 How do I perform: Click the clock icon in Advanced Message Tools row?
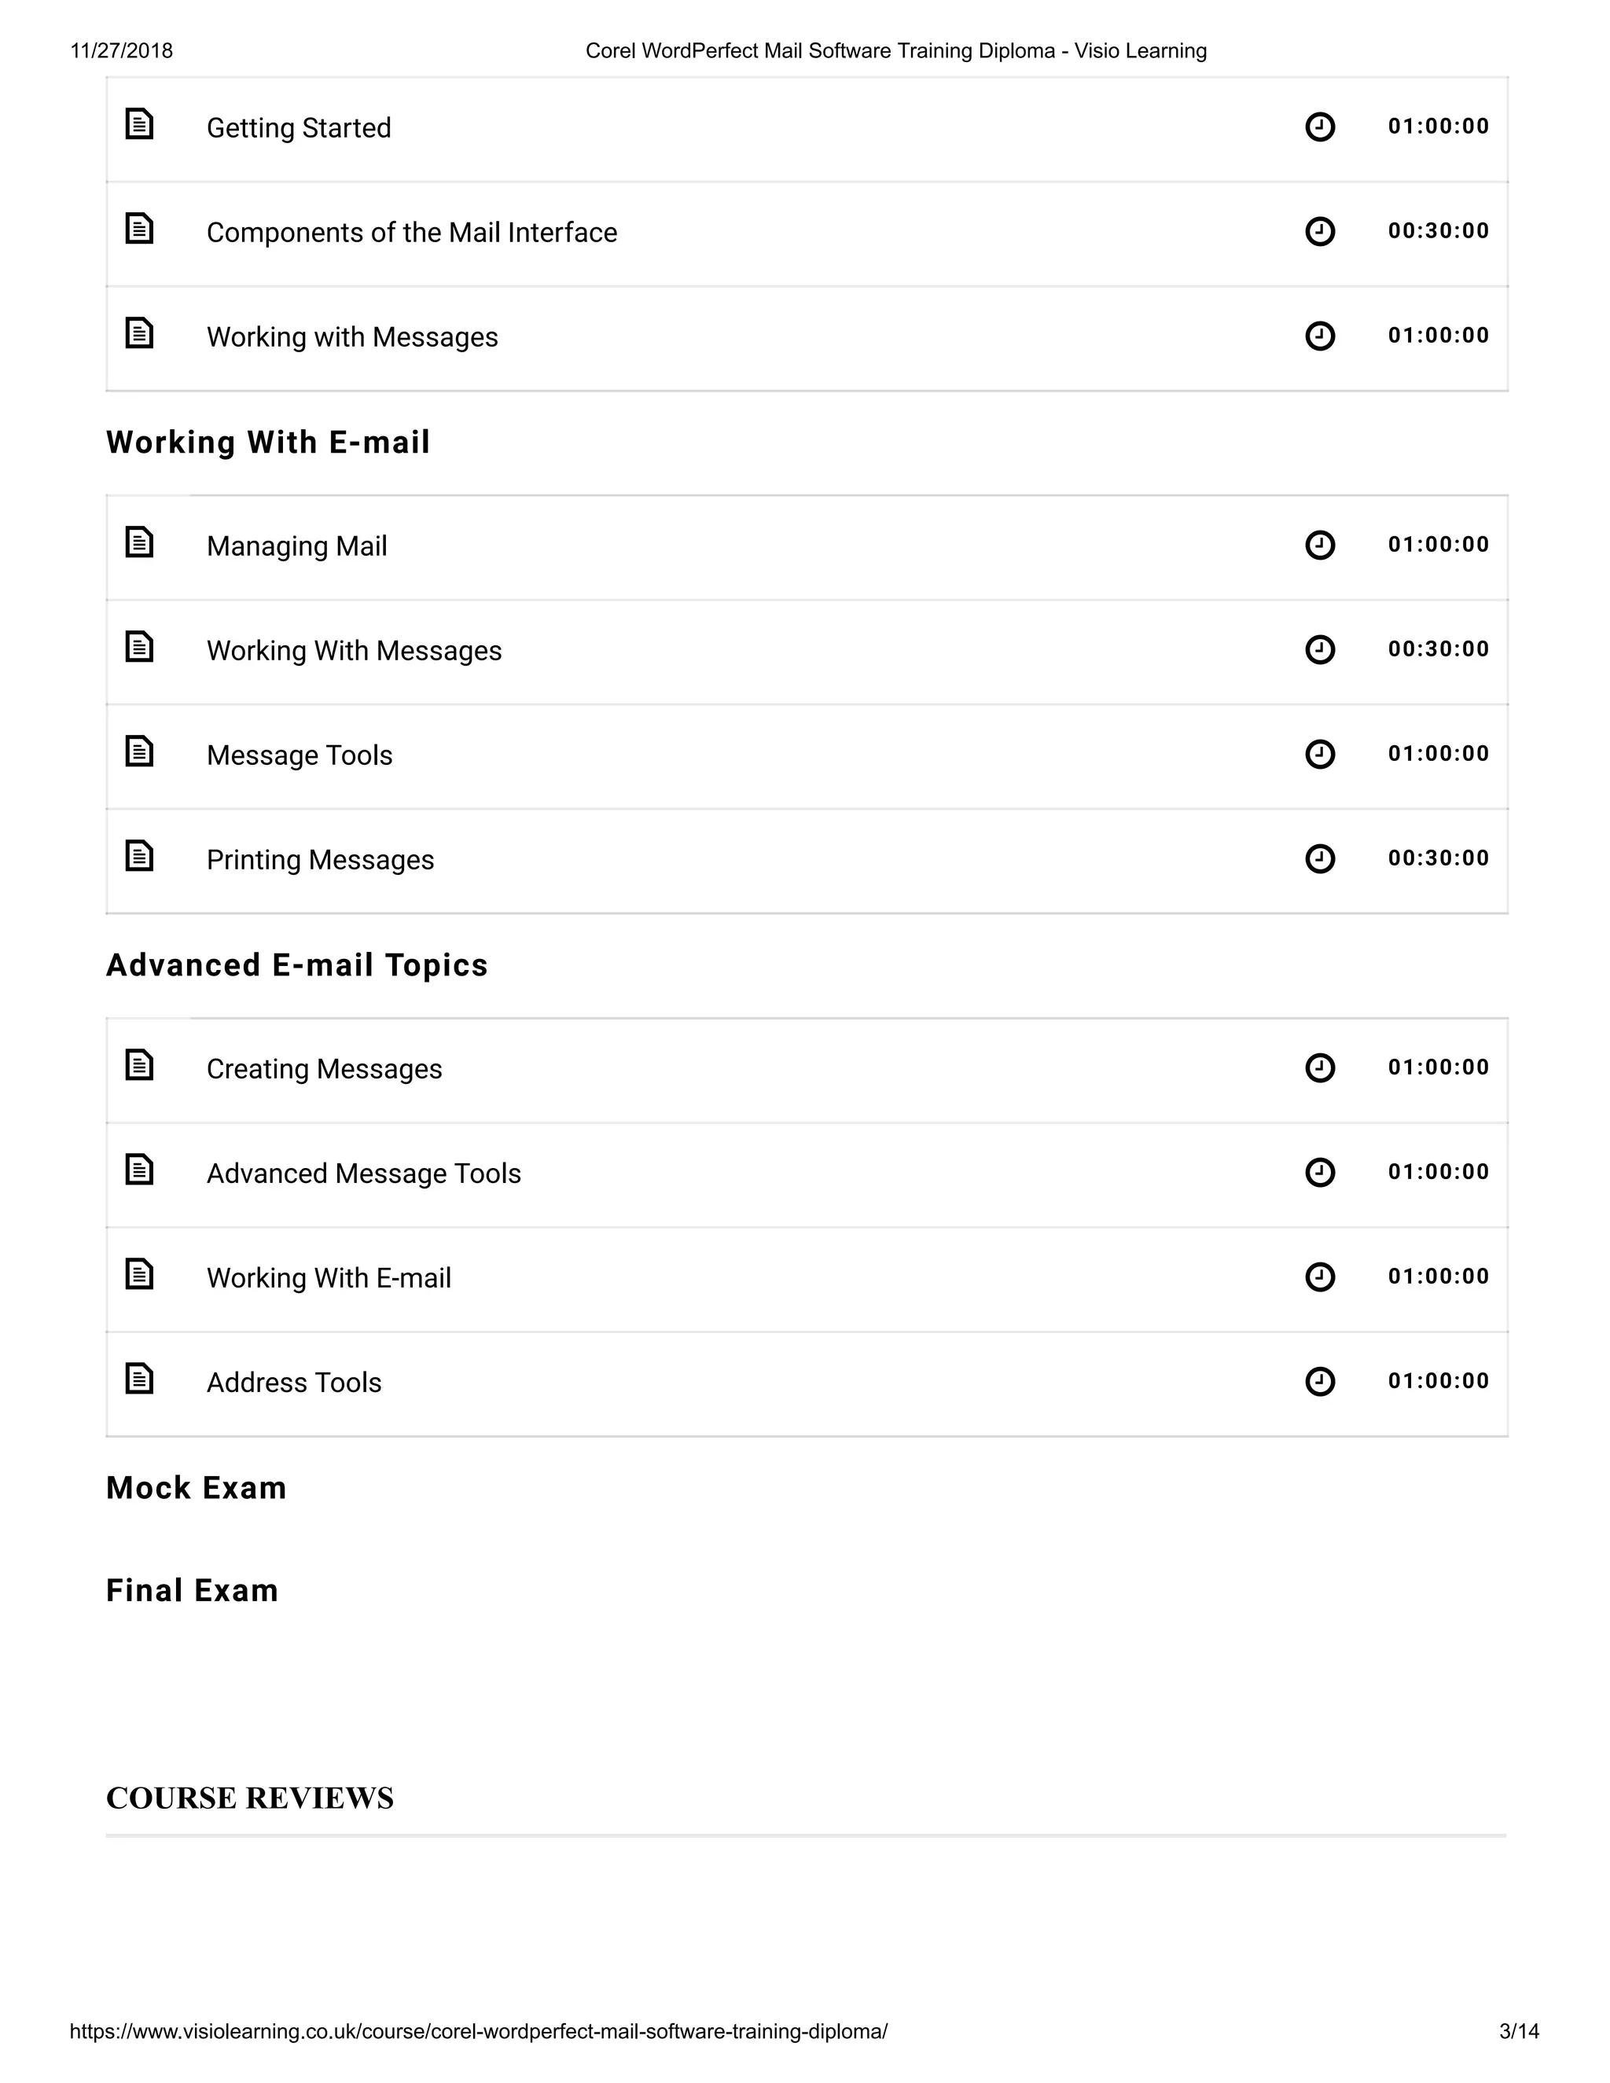pos(1319,1172)
